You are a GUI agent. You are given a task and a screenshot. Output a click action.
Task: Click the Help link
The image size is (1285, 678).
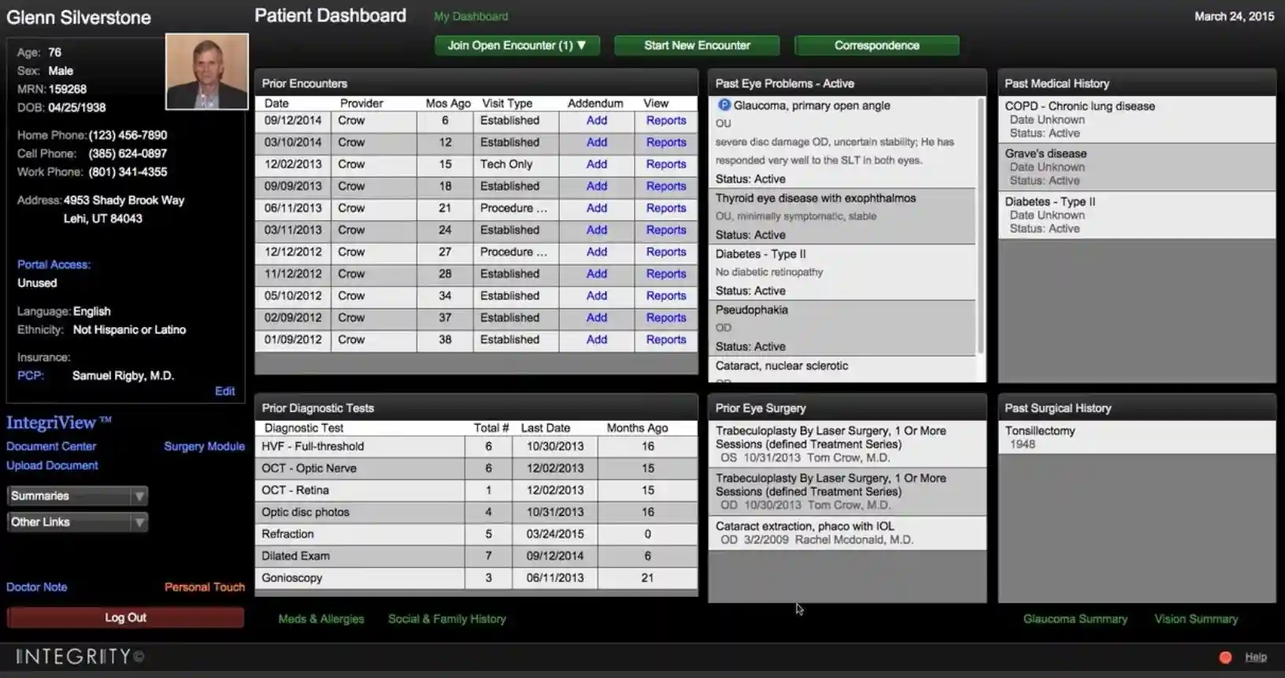coord(1256,657)
